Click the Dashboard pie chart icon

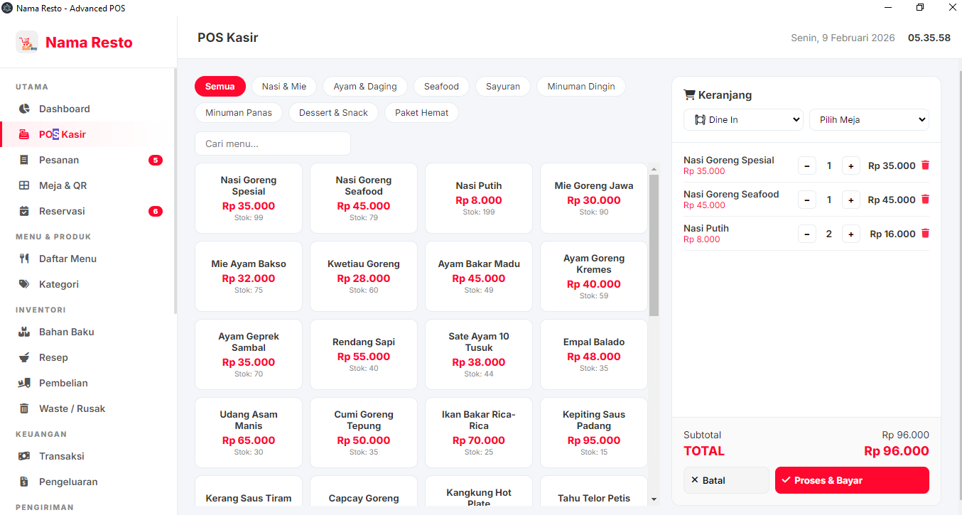pos(24,109)
